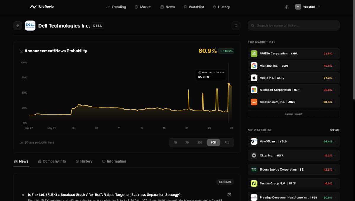Click SEE ALL for My Watchlist
The image size is (355, 201).
(335, 130)
